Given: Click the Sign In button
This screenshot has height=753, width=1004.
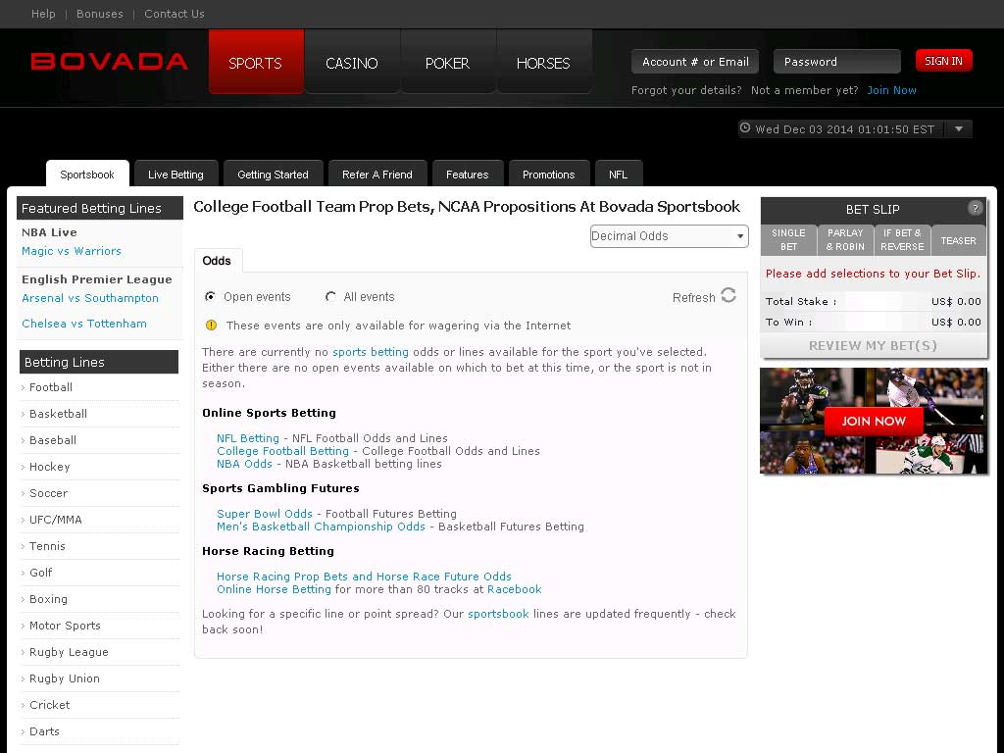Looking at the screenshot, I should point(943,61).
